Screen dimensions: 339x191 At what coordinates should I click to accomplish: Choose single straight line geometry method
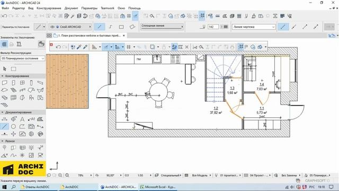pos(100,27)
